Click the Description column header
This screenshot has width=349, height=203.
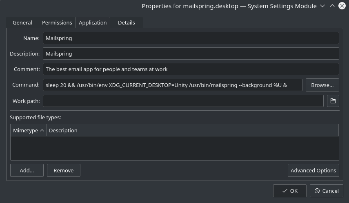[192, 130]
